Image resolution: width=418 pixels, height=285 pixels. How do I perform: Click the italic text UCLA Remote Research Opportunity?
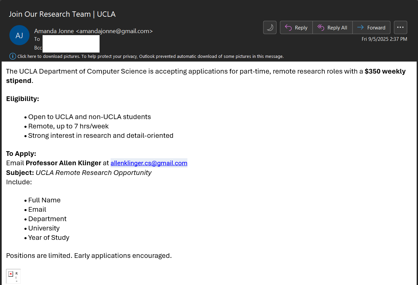point(94,173)
